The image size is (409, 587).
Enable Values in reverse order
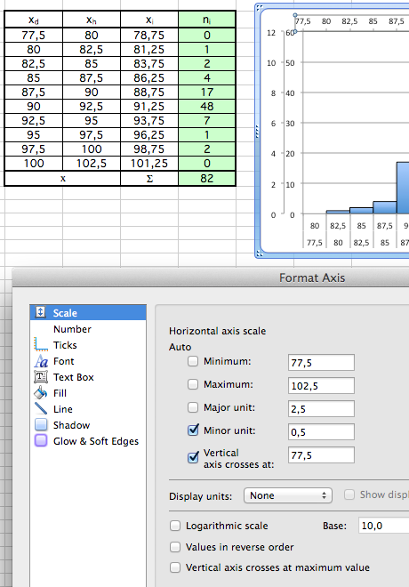(175, 547)
